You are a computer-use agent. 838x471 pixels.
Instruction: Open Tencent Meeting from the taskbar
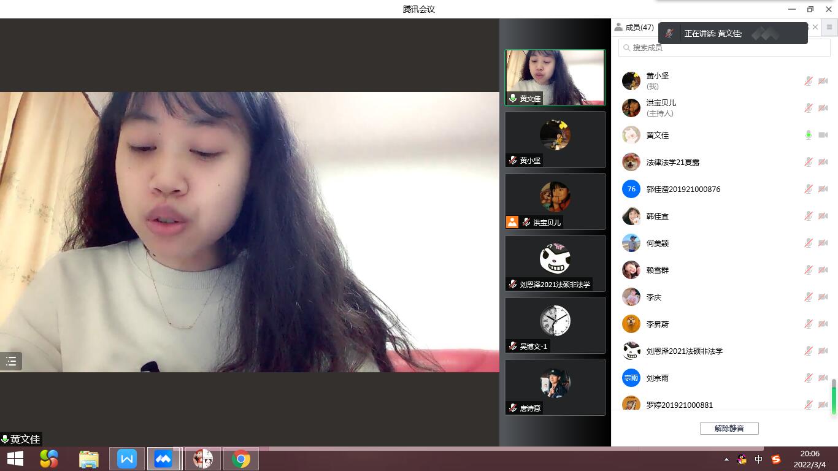tap(163, 459)
